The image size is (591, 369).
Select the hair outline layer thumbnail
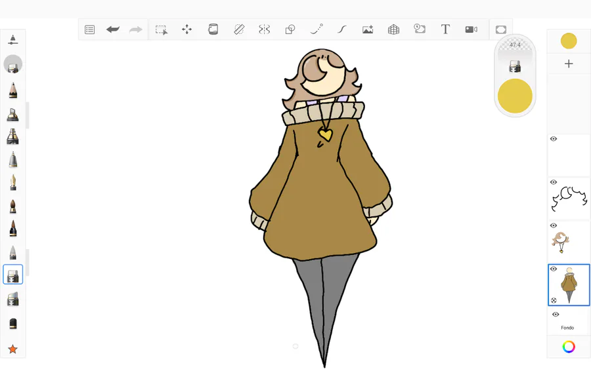569,198
